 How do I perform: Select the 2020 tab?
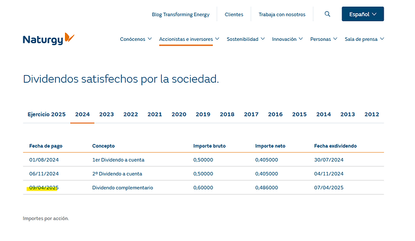tap(179, 114)
